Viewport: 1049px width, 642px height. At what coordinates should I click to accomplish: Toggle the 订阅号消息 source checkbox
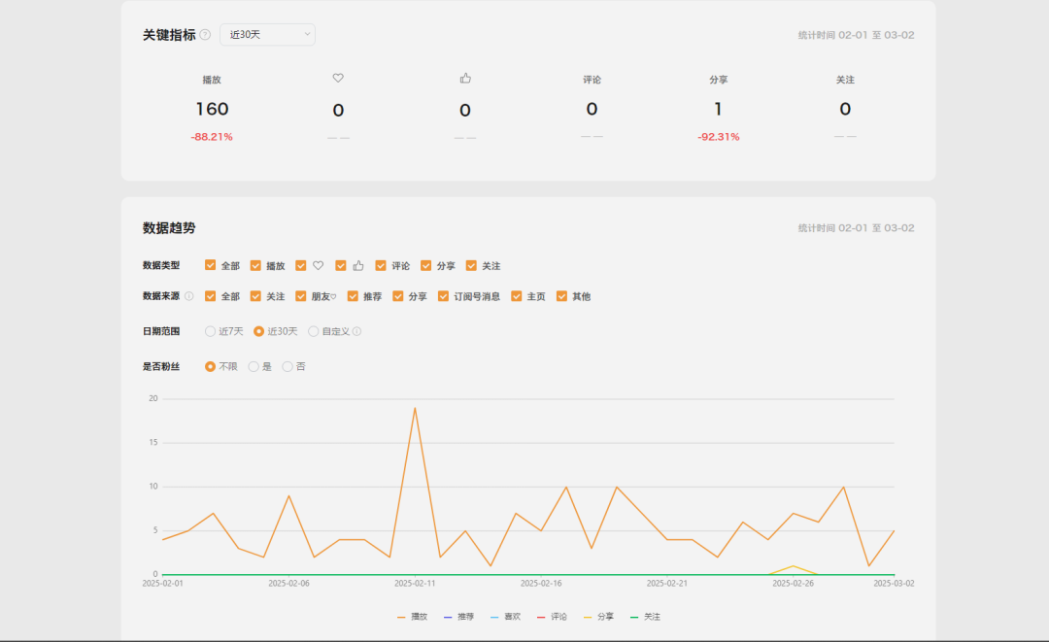(x=443, y=296)
